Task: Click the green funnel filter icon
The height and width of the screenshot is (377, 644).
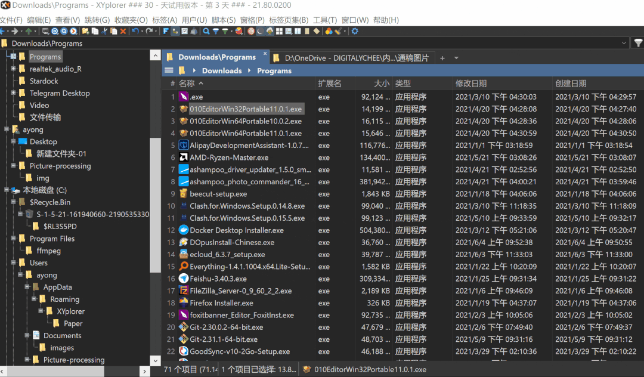Action: (x=225, y=31)
